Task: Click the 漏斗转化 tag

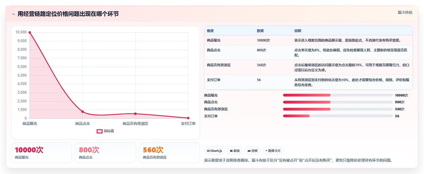Action: 405,12
